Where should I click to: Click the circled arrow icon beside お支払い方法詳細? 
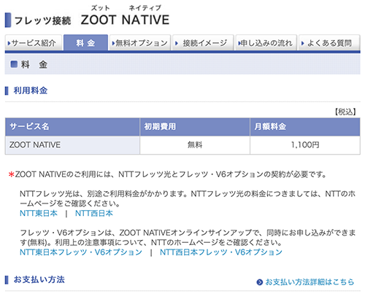(x=260, y=282)
